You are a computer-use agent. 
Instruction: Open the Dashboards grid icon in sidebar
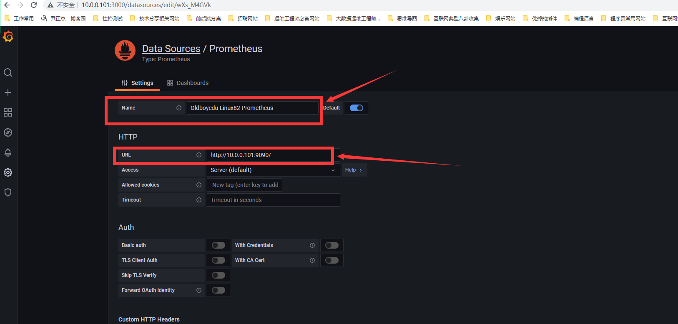(8, 112)
